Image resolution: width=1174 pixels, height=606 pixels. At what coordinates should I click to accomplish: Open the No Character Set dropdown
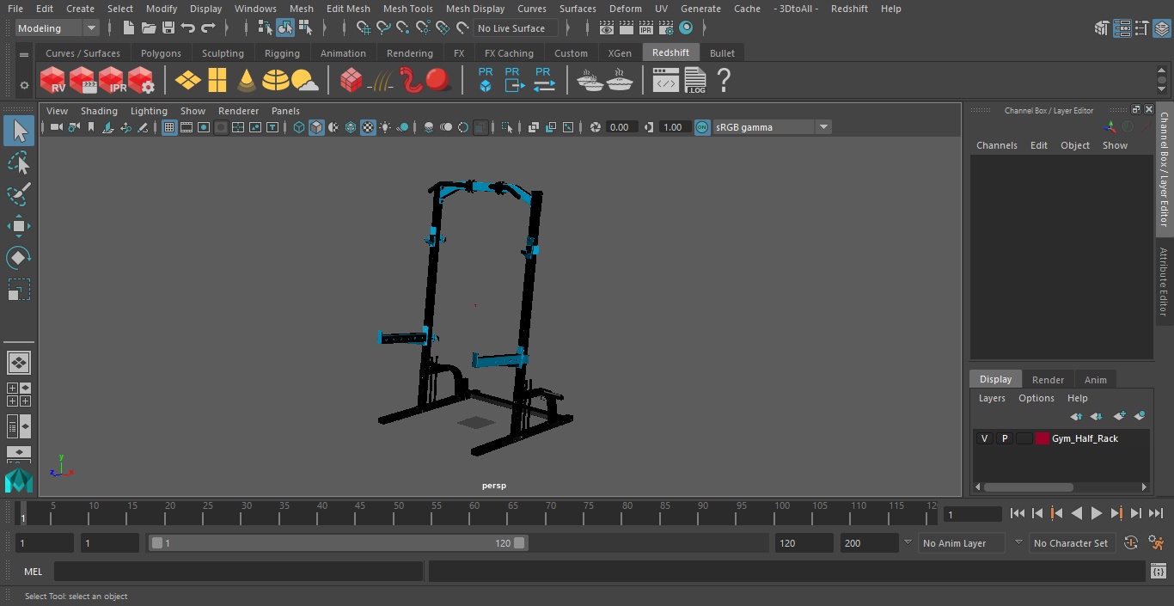click(1072, 543)
